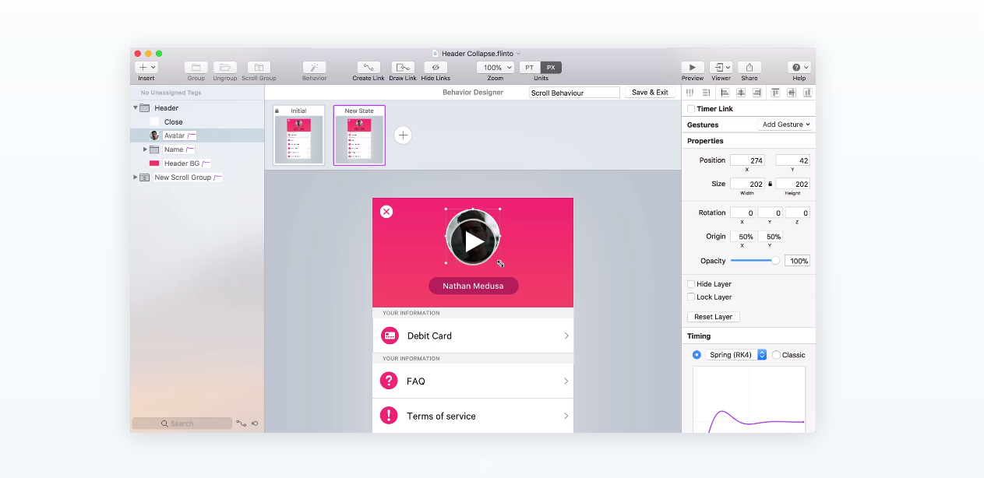Click the Reset Layer button
This screenshot has width=984, height=478.
(x=713, y=317)
